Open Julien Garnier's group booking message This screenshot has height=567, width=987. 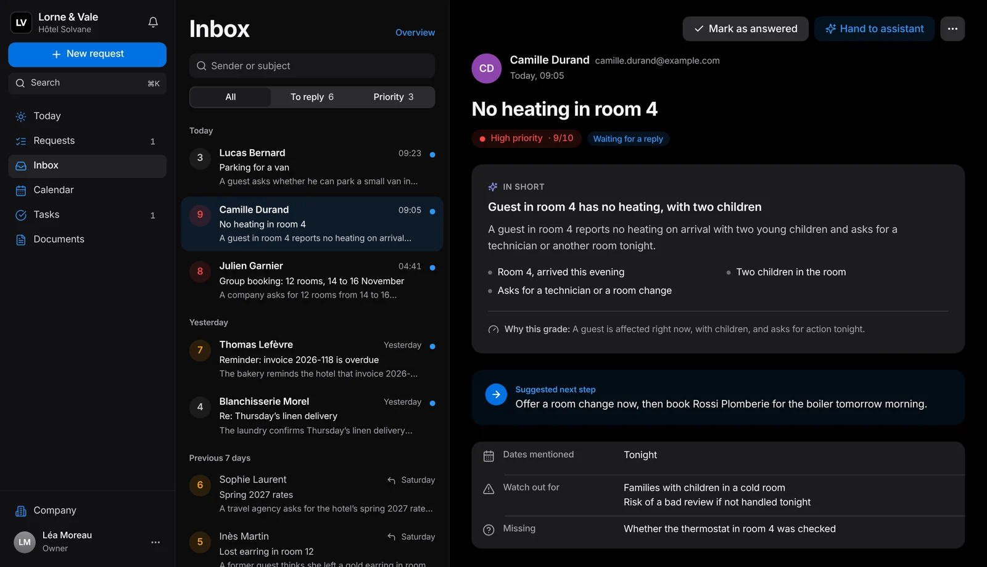[312, 280]
